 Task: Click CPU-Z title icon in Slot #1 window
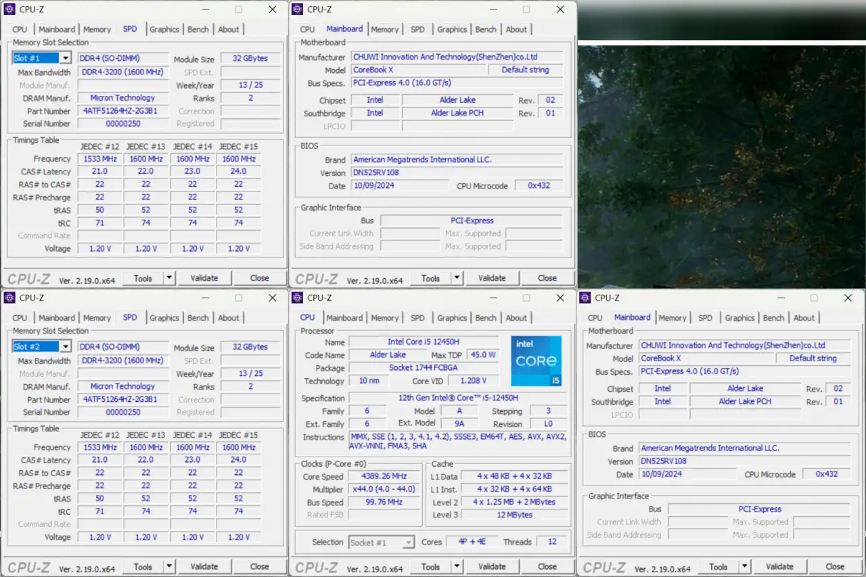point(10,9)
